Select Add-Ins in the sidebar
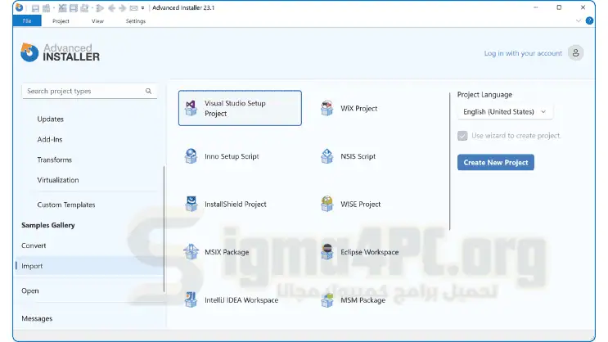Image resolution: width=608 pixels, height=342 pixels. [x=50, y=139]
